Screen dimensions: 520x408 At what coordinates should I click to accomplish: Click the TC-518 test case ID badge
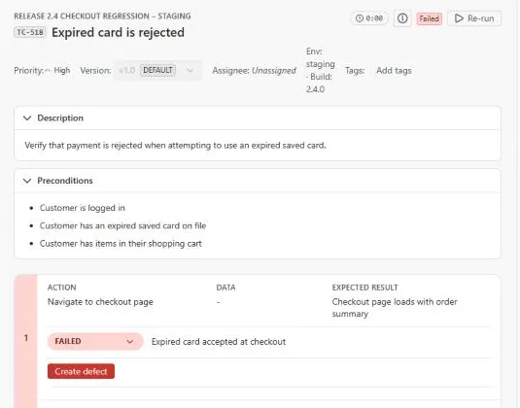point(30,32)
